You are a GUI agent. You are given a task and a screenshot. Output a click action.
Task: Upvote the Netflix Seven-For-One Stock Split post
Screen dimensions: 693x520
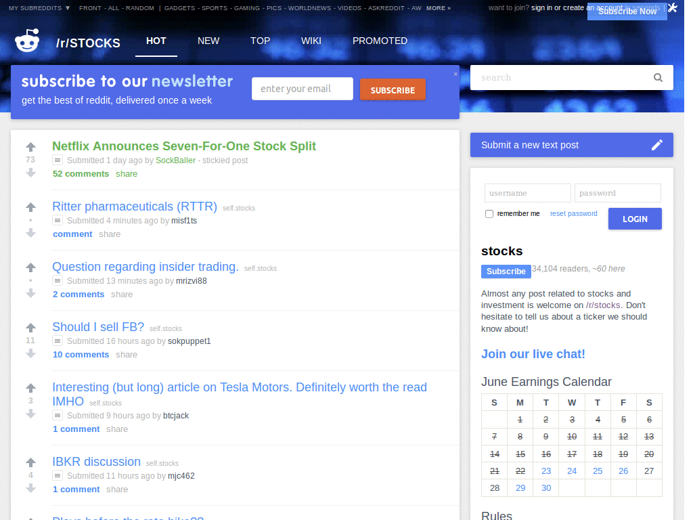(x=30, y=147)
